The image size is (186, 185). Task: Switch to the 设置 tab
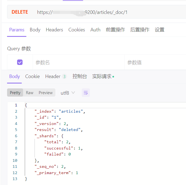click(160, 30)
